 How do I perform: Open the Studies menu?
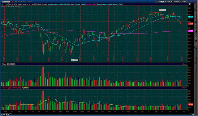[183, 2]
